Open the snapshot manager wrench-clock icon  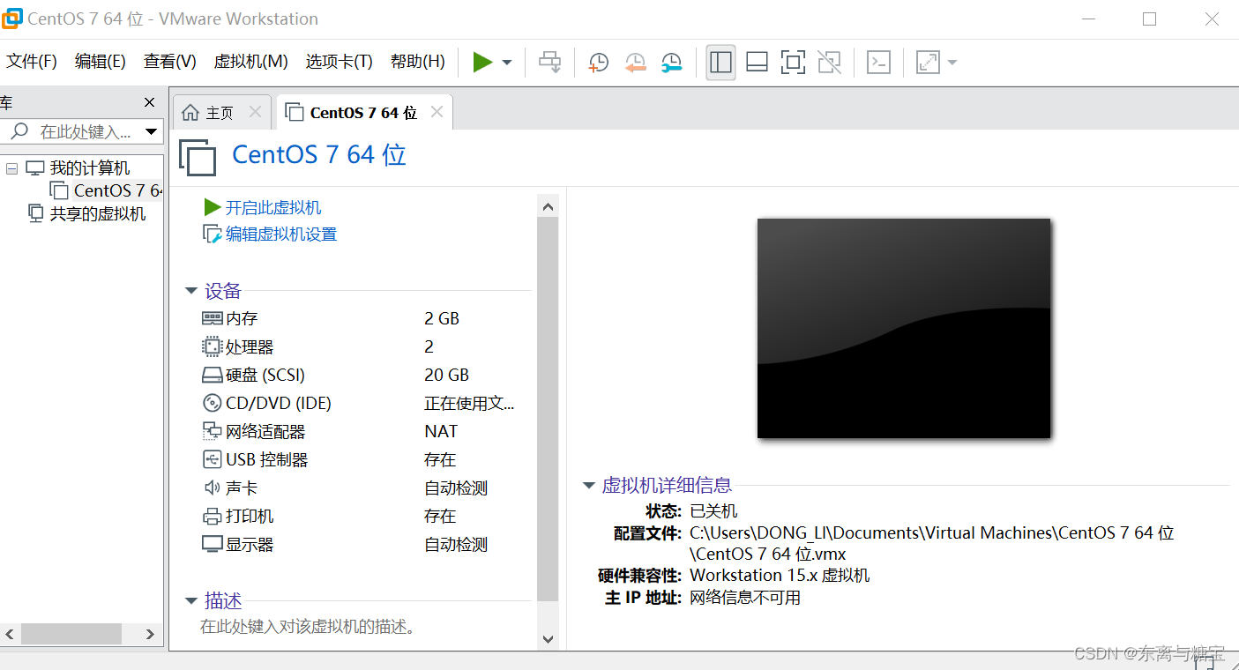pos(672,62)
